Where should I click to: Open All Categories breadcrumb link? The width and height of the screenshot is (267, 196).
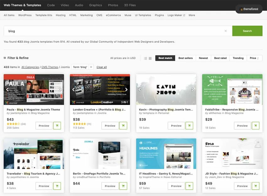(x=30, y=67)
